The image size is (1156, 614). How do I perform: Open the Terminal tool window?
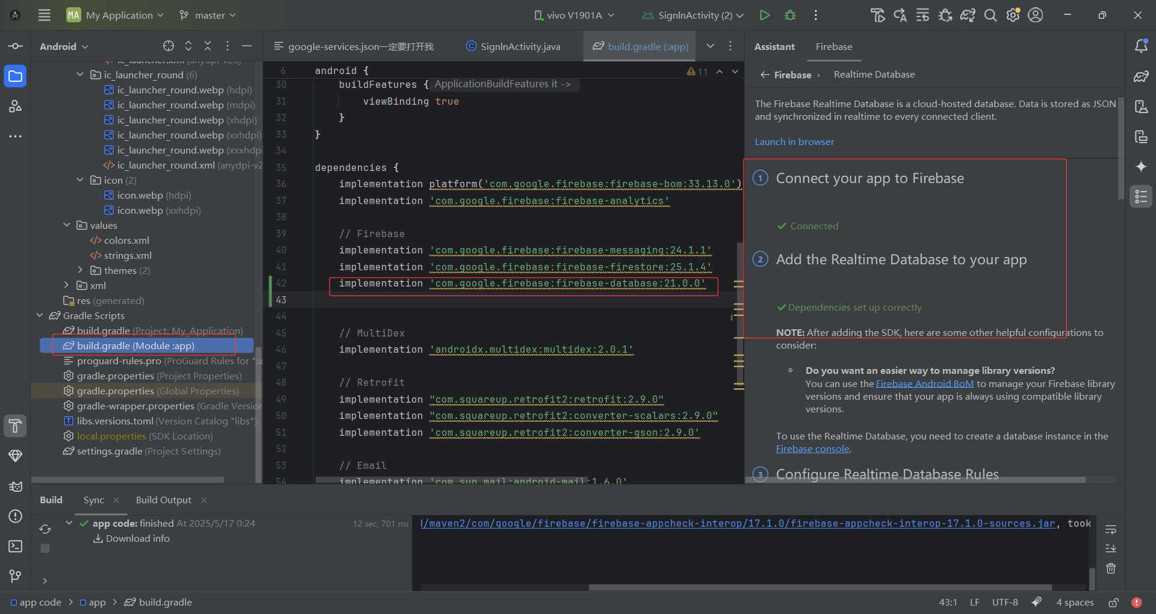point(16,546)
